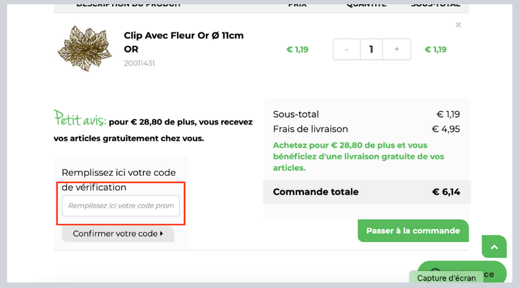Click the "Commande totale" amount € 6,14
The height and width of the screenshot is (288, 519).
click(445, 192)
